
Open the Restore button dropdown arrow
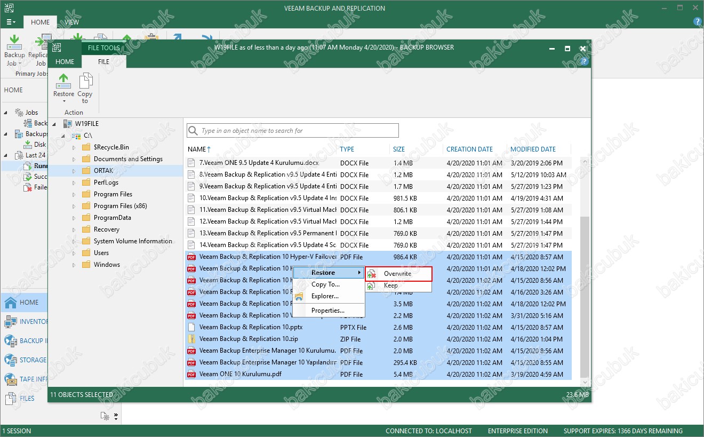pos(63,101)
